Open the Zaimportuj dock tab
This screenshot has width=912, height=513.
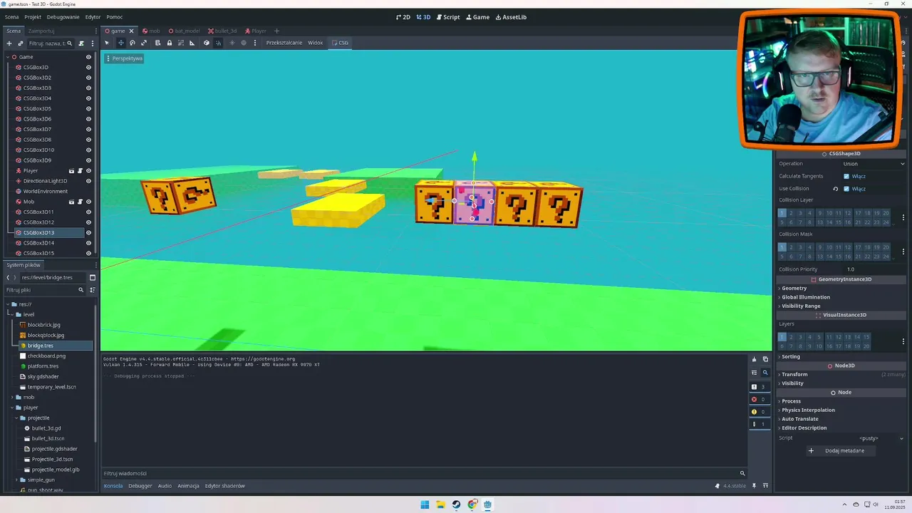[x=41, y=31]
